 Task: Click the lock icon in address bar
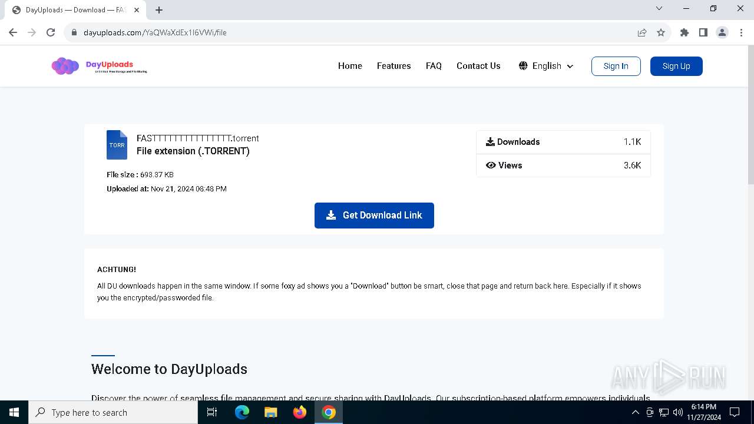[x=74, y=32]
